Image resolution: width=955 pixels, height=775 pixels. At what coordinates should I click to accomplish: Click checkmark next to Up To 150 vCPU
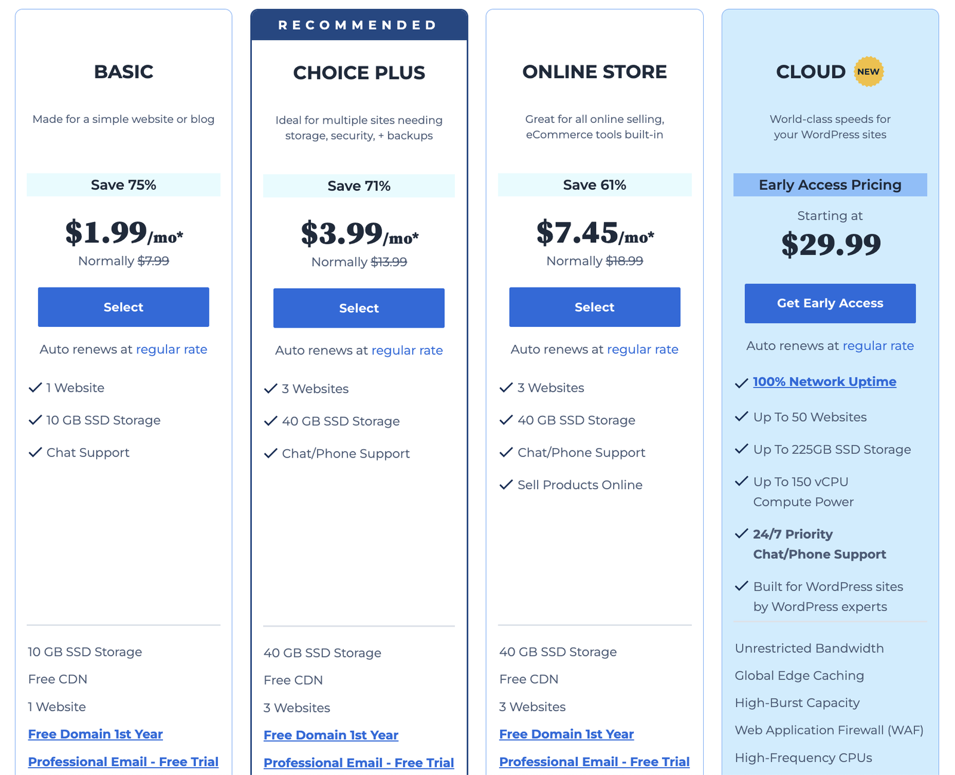(741, 481)
